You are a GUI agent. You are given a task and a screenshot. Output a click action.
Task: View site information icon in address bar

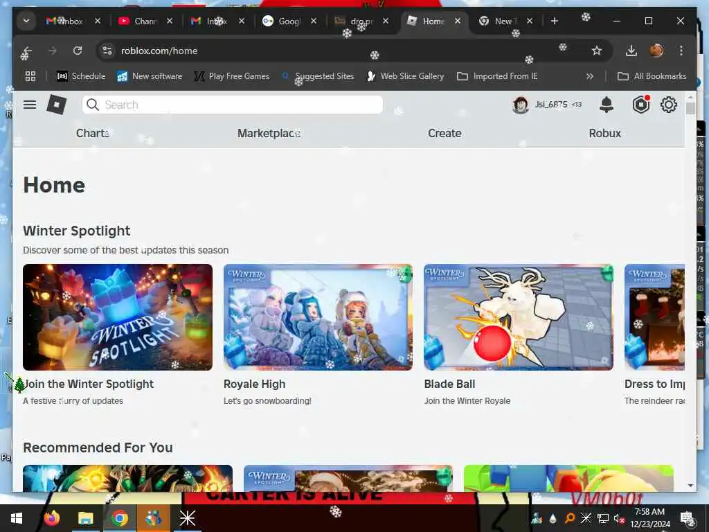pos(107,51)
